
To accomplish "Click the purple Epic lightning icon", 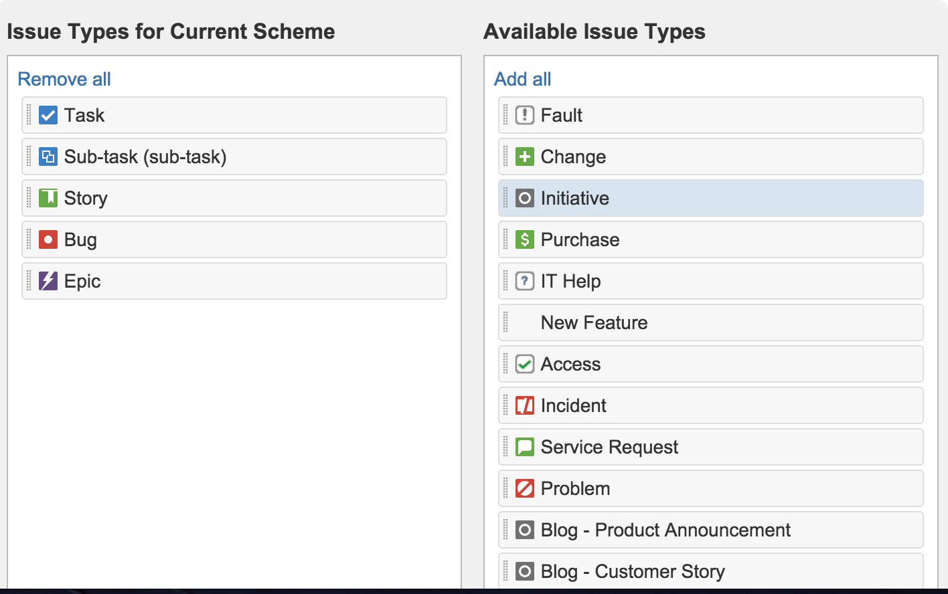I will [x=48, y=282].
